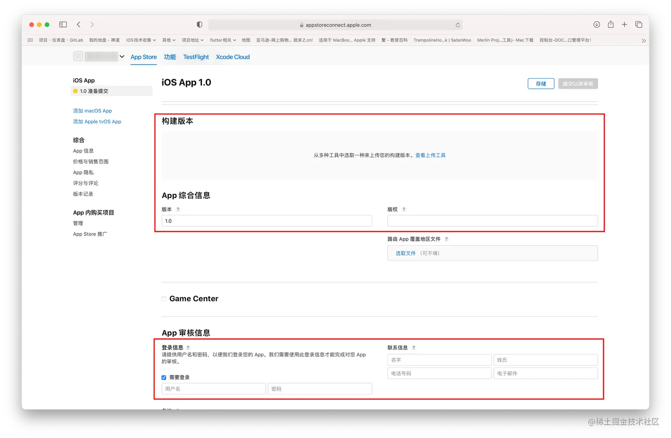The width and height of the screenshot is (671, 438).
Task: Open help for 登录信息
Action: click(x=188, y=348)
